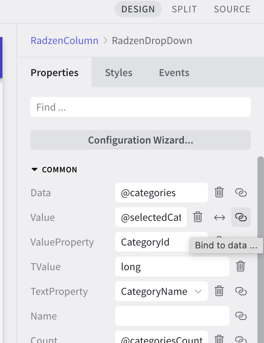Click the bind link icon for Data

pos(241,192)
